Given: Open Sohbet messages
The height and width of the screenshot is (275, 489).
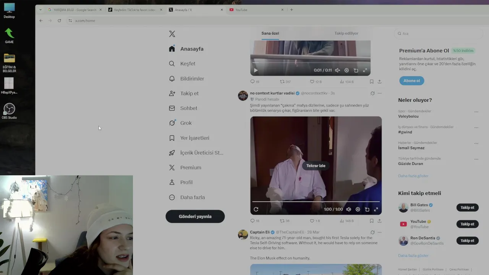Looking at the screenshot, I should coord(183,108).
